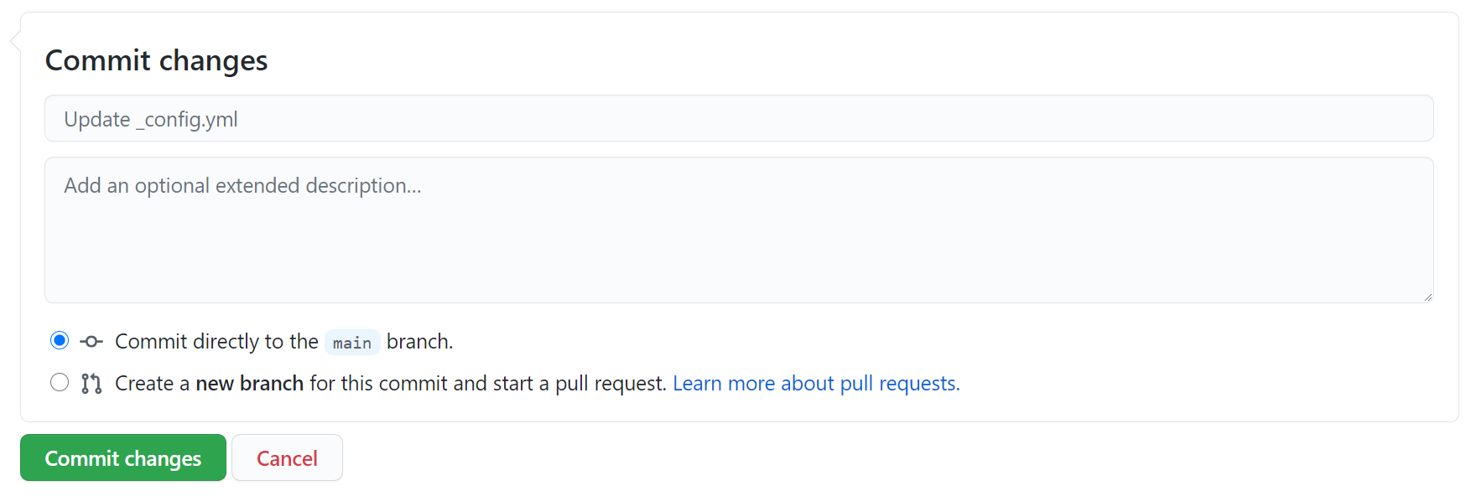Focus the "Update _config.yml" commit message field
The image size is (1471, 496).
point(739,118)
